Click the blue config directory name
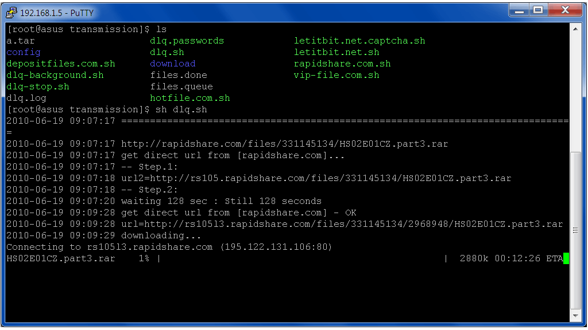 tap(24, 52)
